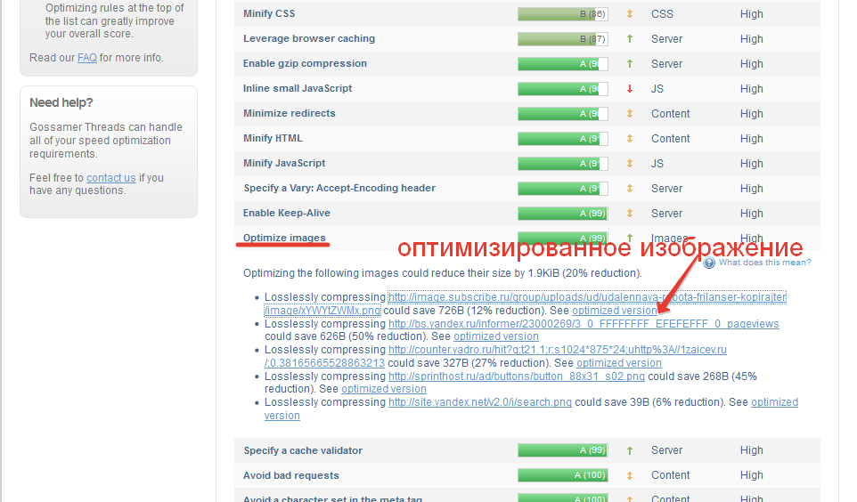
Task: Click the 'What does this mean?' help icon
Action: click(709, 263)
